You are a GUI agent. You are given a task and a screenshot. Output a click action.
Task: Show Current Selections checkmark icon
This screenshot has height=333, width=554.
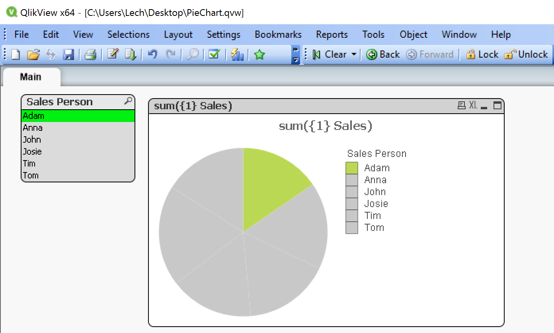215,54
